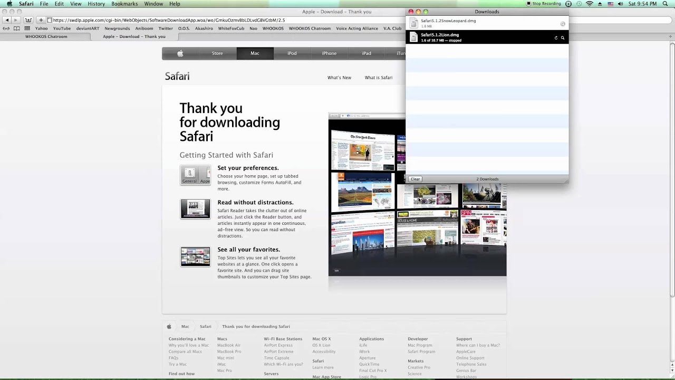The image size is (675, 380).
Task: Open the Safari application menu
Action: [26, 4]
